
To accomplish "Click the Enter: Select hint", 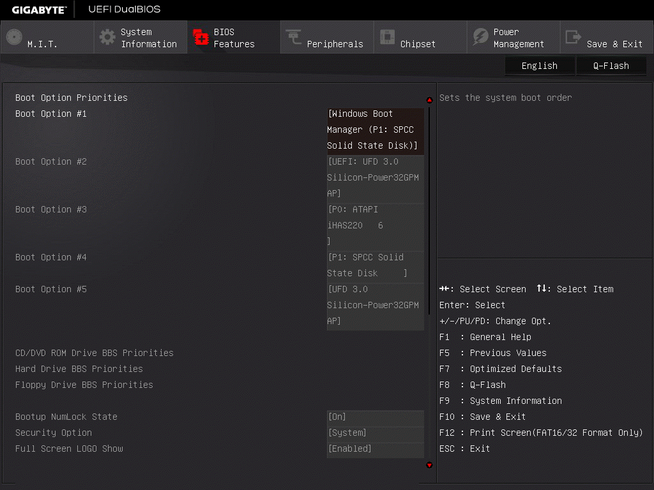I will pos(472,305).
